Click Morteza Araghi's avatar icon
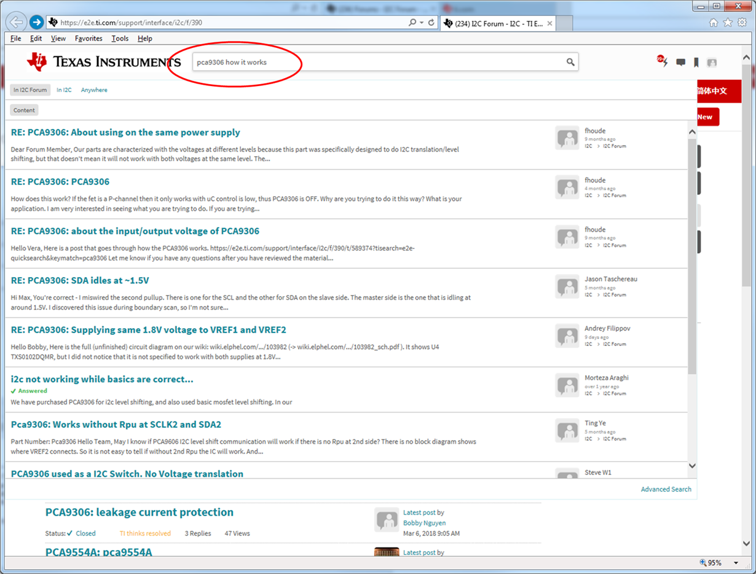The image size is (756, 574). [x=567, y=385]
